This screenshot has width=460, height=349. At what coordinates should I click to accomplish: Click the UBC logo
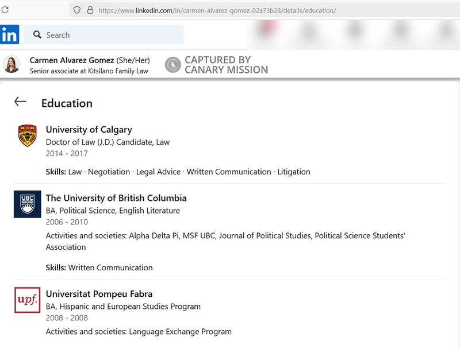point(27,204)
